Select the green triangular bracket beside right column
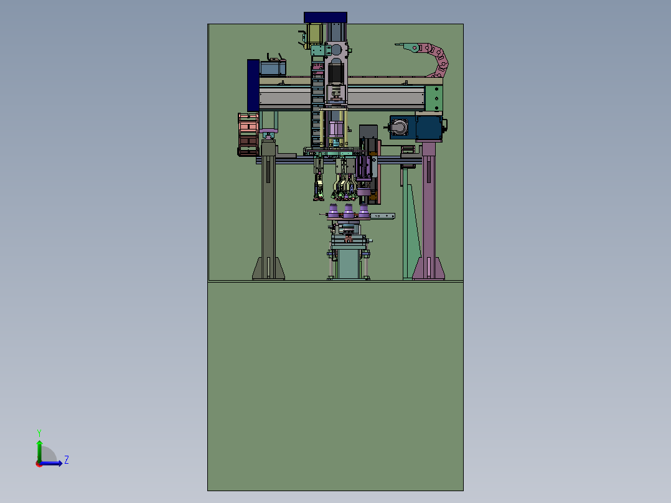The height and width of the screenshot is (503, 671). point(411,223)
